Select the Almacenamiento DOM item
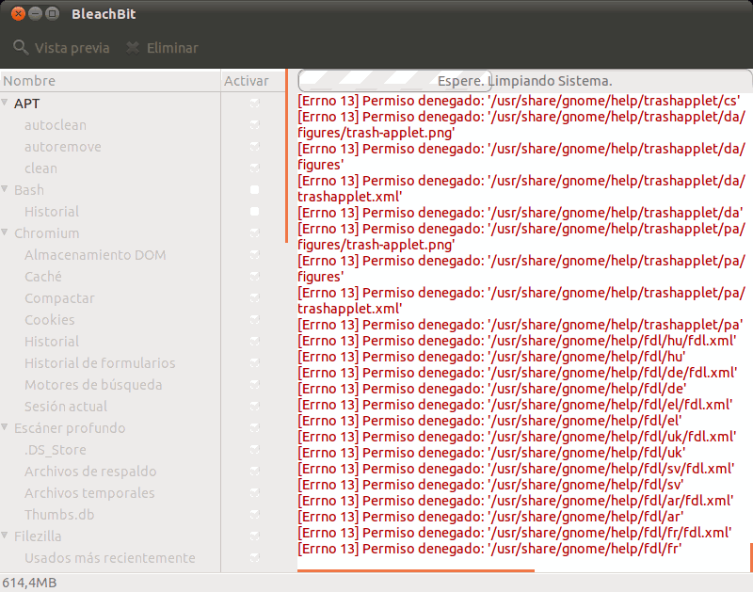Image resolution: width=753 pixels, height=592 pixels. (x=95, y=255)
